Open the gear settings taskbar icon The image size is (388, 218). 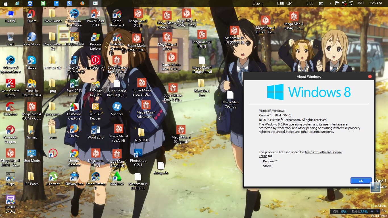click(x=30, y=3)
